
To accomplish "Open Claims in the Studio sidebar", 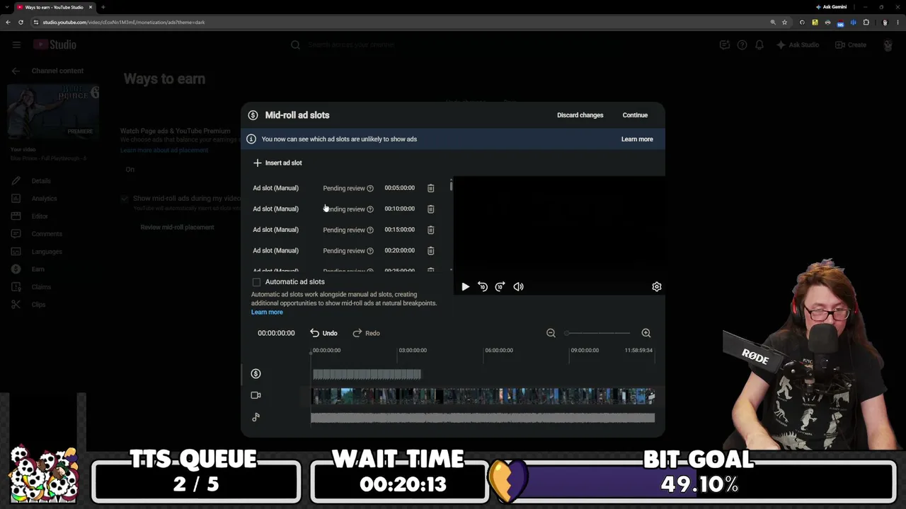I will pyautogui.click(x=41, y=287).
